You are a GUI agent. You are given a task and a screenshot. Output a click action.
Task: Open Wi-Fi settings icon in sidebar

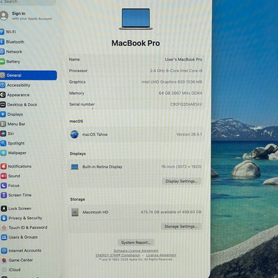click(x=2, y=32)
